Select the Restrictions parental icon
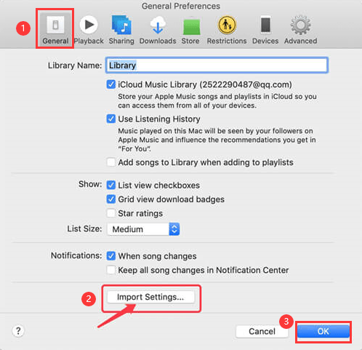Image resolution: width=362 pixels, height=350 pixels. click(227, 25)
